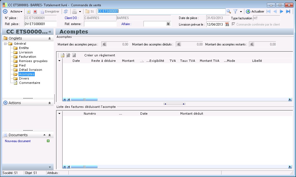Click the horizontal scrollbar of deposits grid

coord(84,100)
